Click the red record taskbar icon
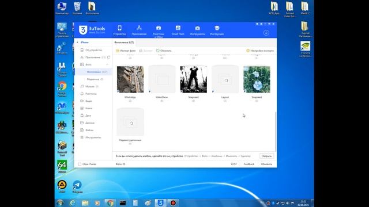This screenshot has height=207, width=369. click(173, 203)
